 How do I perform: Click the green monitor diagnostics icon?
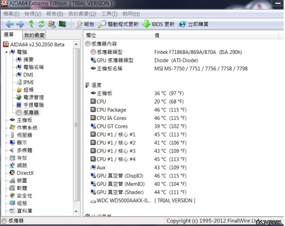click(x=62, y=24)
